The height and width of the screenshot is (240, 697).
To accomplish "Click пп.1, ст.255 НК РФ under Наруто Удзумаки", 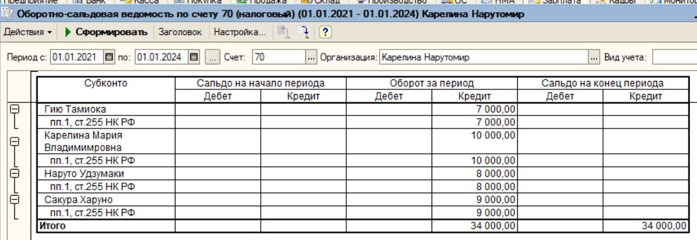I will coord(93,187).
